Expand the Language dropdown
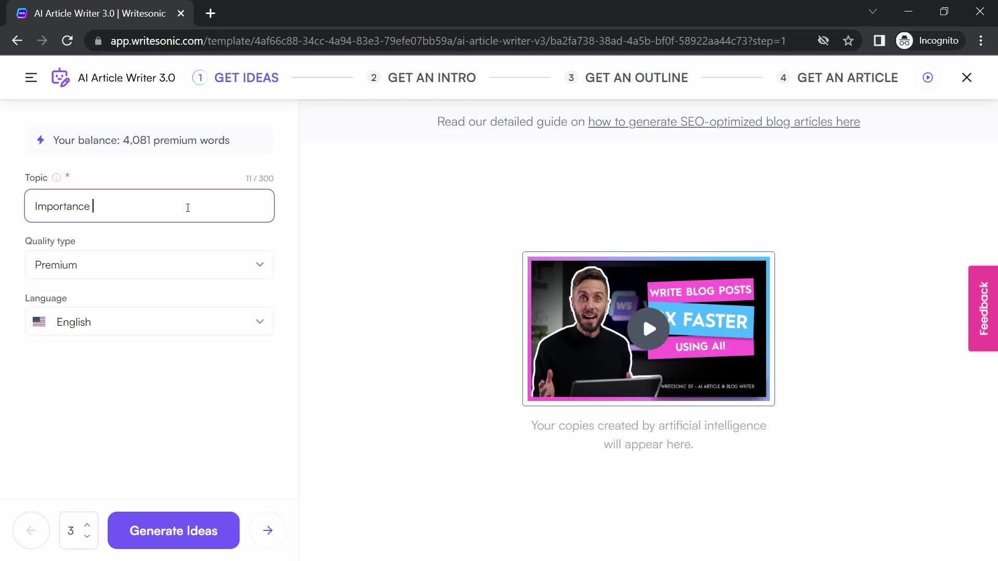Image resolution: width=998 pixels, height=561 pixels. point(260,321)
